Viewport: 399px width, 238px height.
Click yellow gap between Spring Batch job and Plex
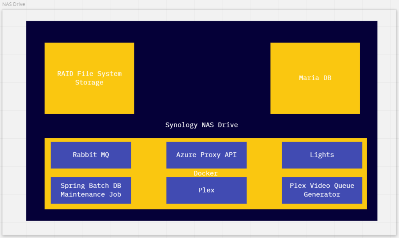pyautogui.click(x=148, y=190)
